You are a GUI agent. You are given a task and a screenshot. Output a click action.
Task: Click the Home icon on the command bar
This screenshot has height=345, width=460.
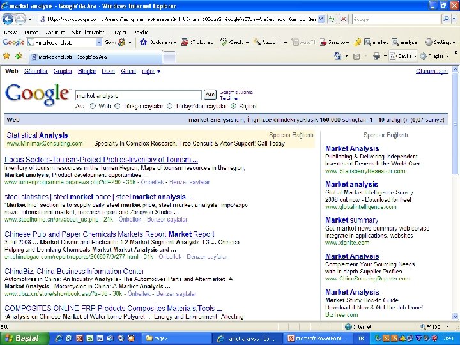[x=338, y=56]
